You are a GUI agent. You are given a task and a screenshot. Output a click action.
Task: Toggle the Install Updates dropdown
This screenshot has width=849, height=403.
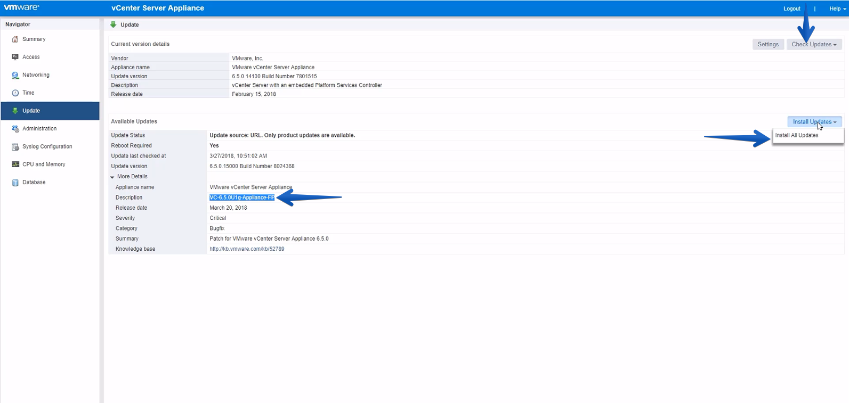[814, 122]
